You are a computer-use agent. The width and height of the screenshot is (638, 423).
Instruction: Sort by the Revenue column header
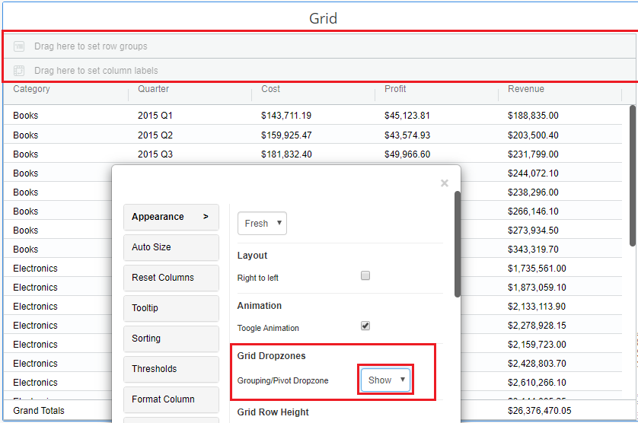[526, 89]
